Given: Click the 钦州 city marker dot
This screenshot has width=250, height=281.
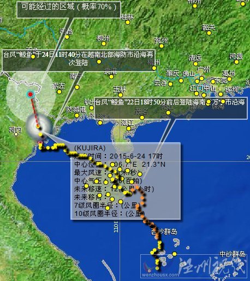Looking at the screenshot, I should pos(91,108).
